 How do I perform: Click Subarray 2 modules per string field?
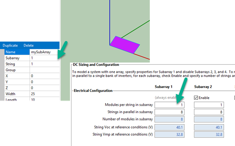pyautogui.click(x=209, y=105)
